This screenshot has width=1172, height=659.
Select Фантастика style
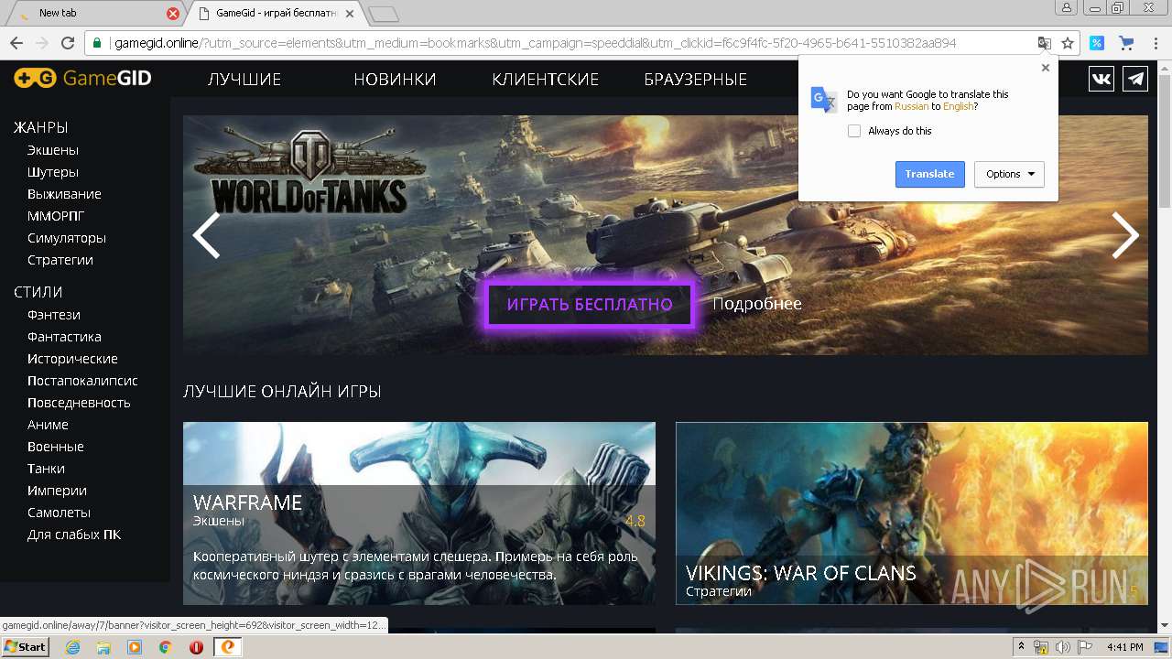tap(64, 337)
